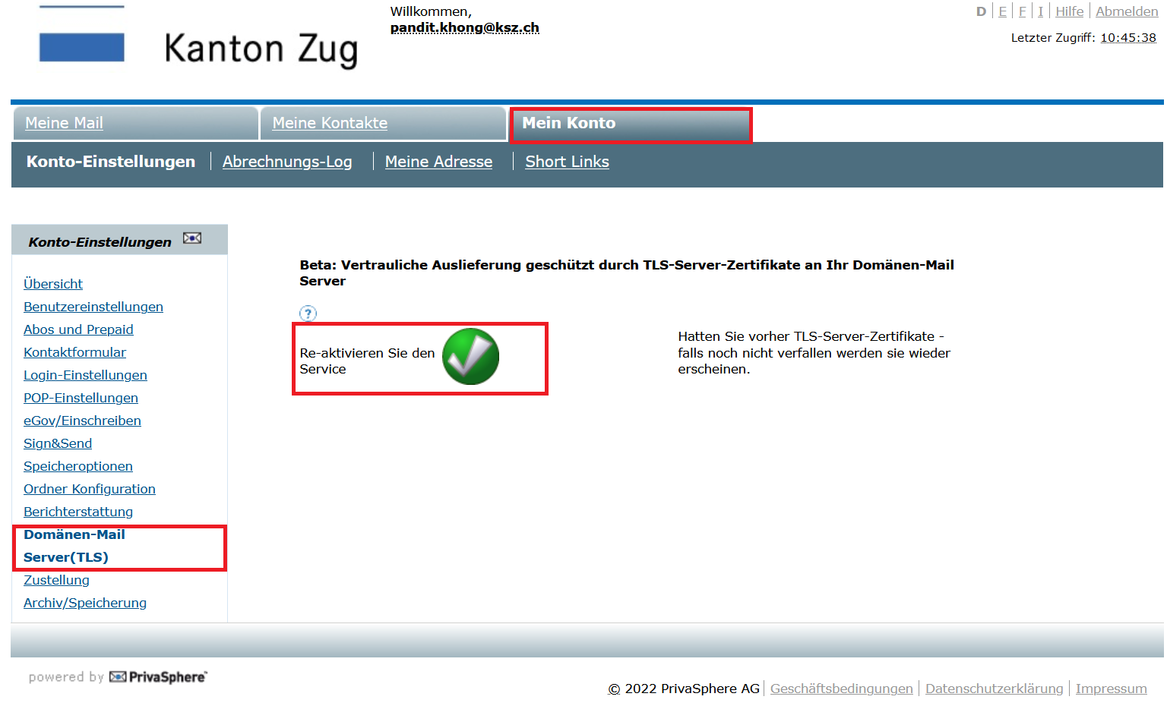1167x706 pixels.
Task: Open Datenschutzerklärung in the footer
Action: [x=994, y=689]
